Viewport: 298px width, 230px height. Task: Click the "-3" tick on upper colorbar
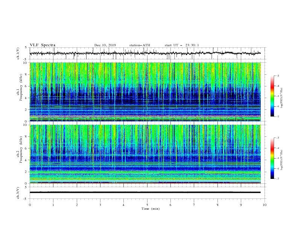tap(277, 76)
